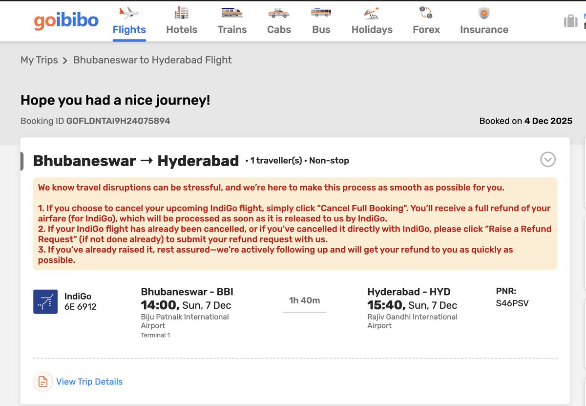Viewport: 586px width, 406px height.
Task: Click Booked on 4 Dec 2025 text
Action: (x=526, y=121)
